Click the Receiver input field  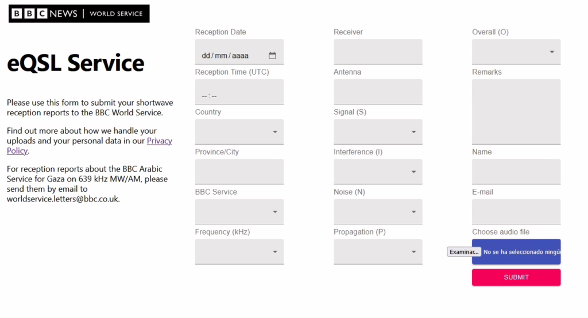coord(378,52)
